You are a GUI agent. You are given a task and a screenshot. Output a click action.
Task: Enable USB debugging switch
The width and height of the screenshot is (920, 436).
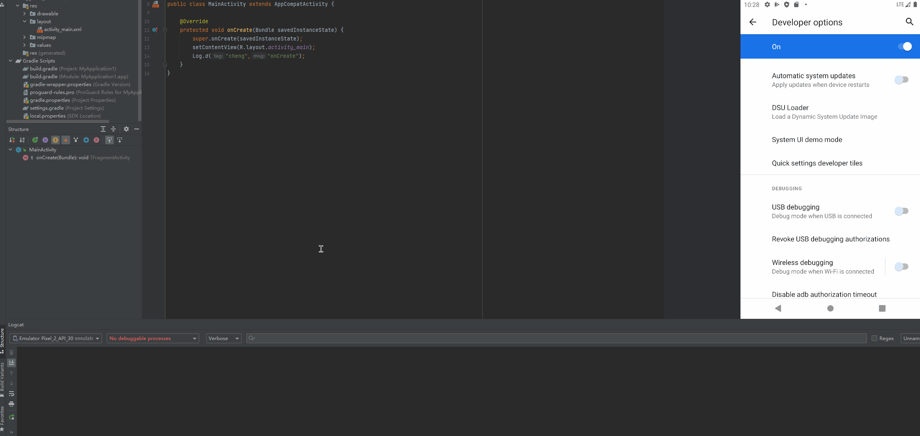(x=901, y=211)
